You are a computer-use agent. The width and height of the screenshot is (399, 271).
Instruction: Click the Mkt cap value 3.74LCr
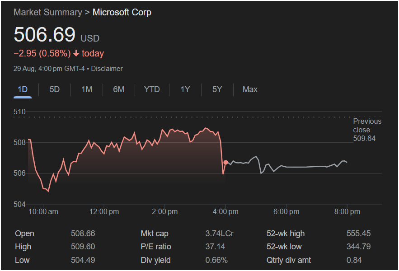click(x=220, y=234)
